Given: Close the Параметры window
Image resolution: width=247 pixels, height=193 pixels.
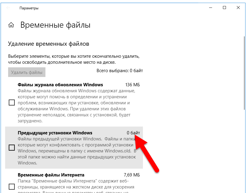Looking at the screenshot, I should pos(238,8).
